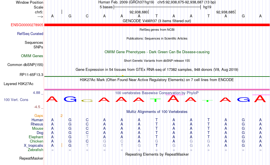Click the 5 bases scale bar label
The height and width of the screenshot is (165, 270).
pyautogui.click(x=106, y=7)
